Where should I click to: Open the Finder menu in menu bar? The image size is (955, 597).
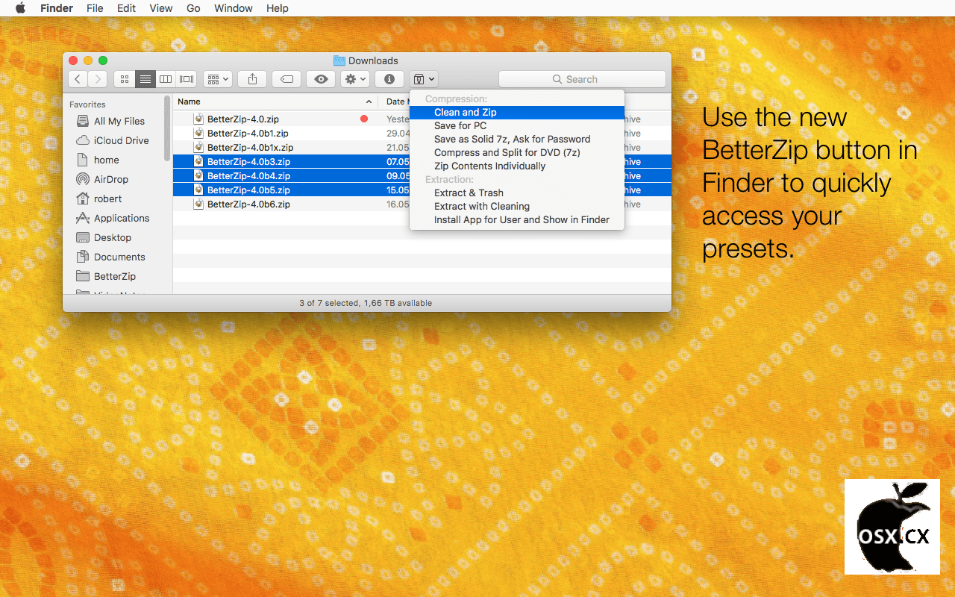[x=57, y=8]
